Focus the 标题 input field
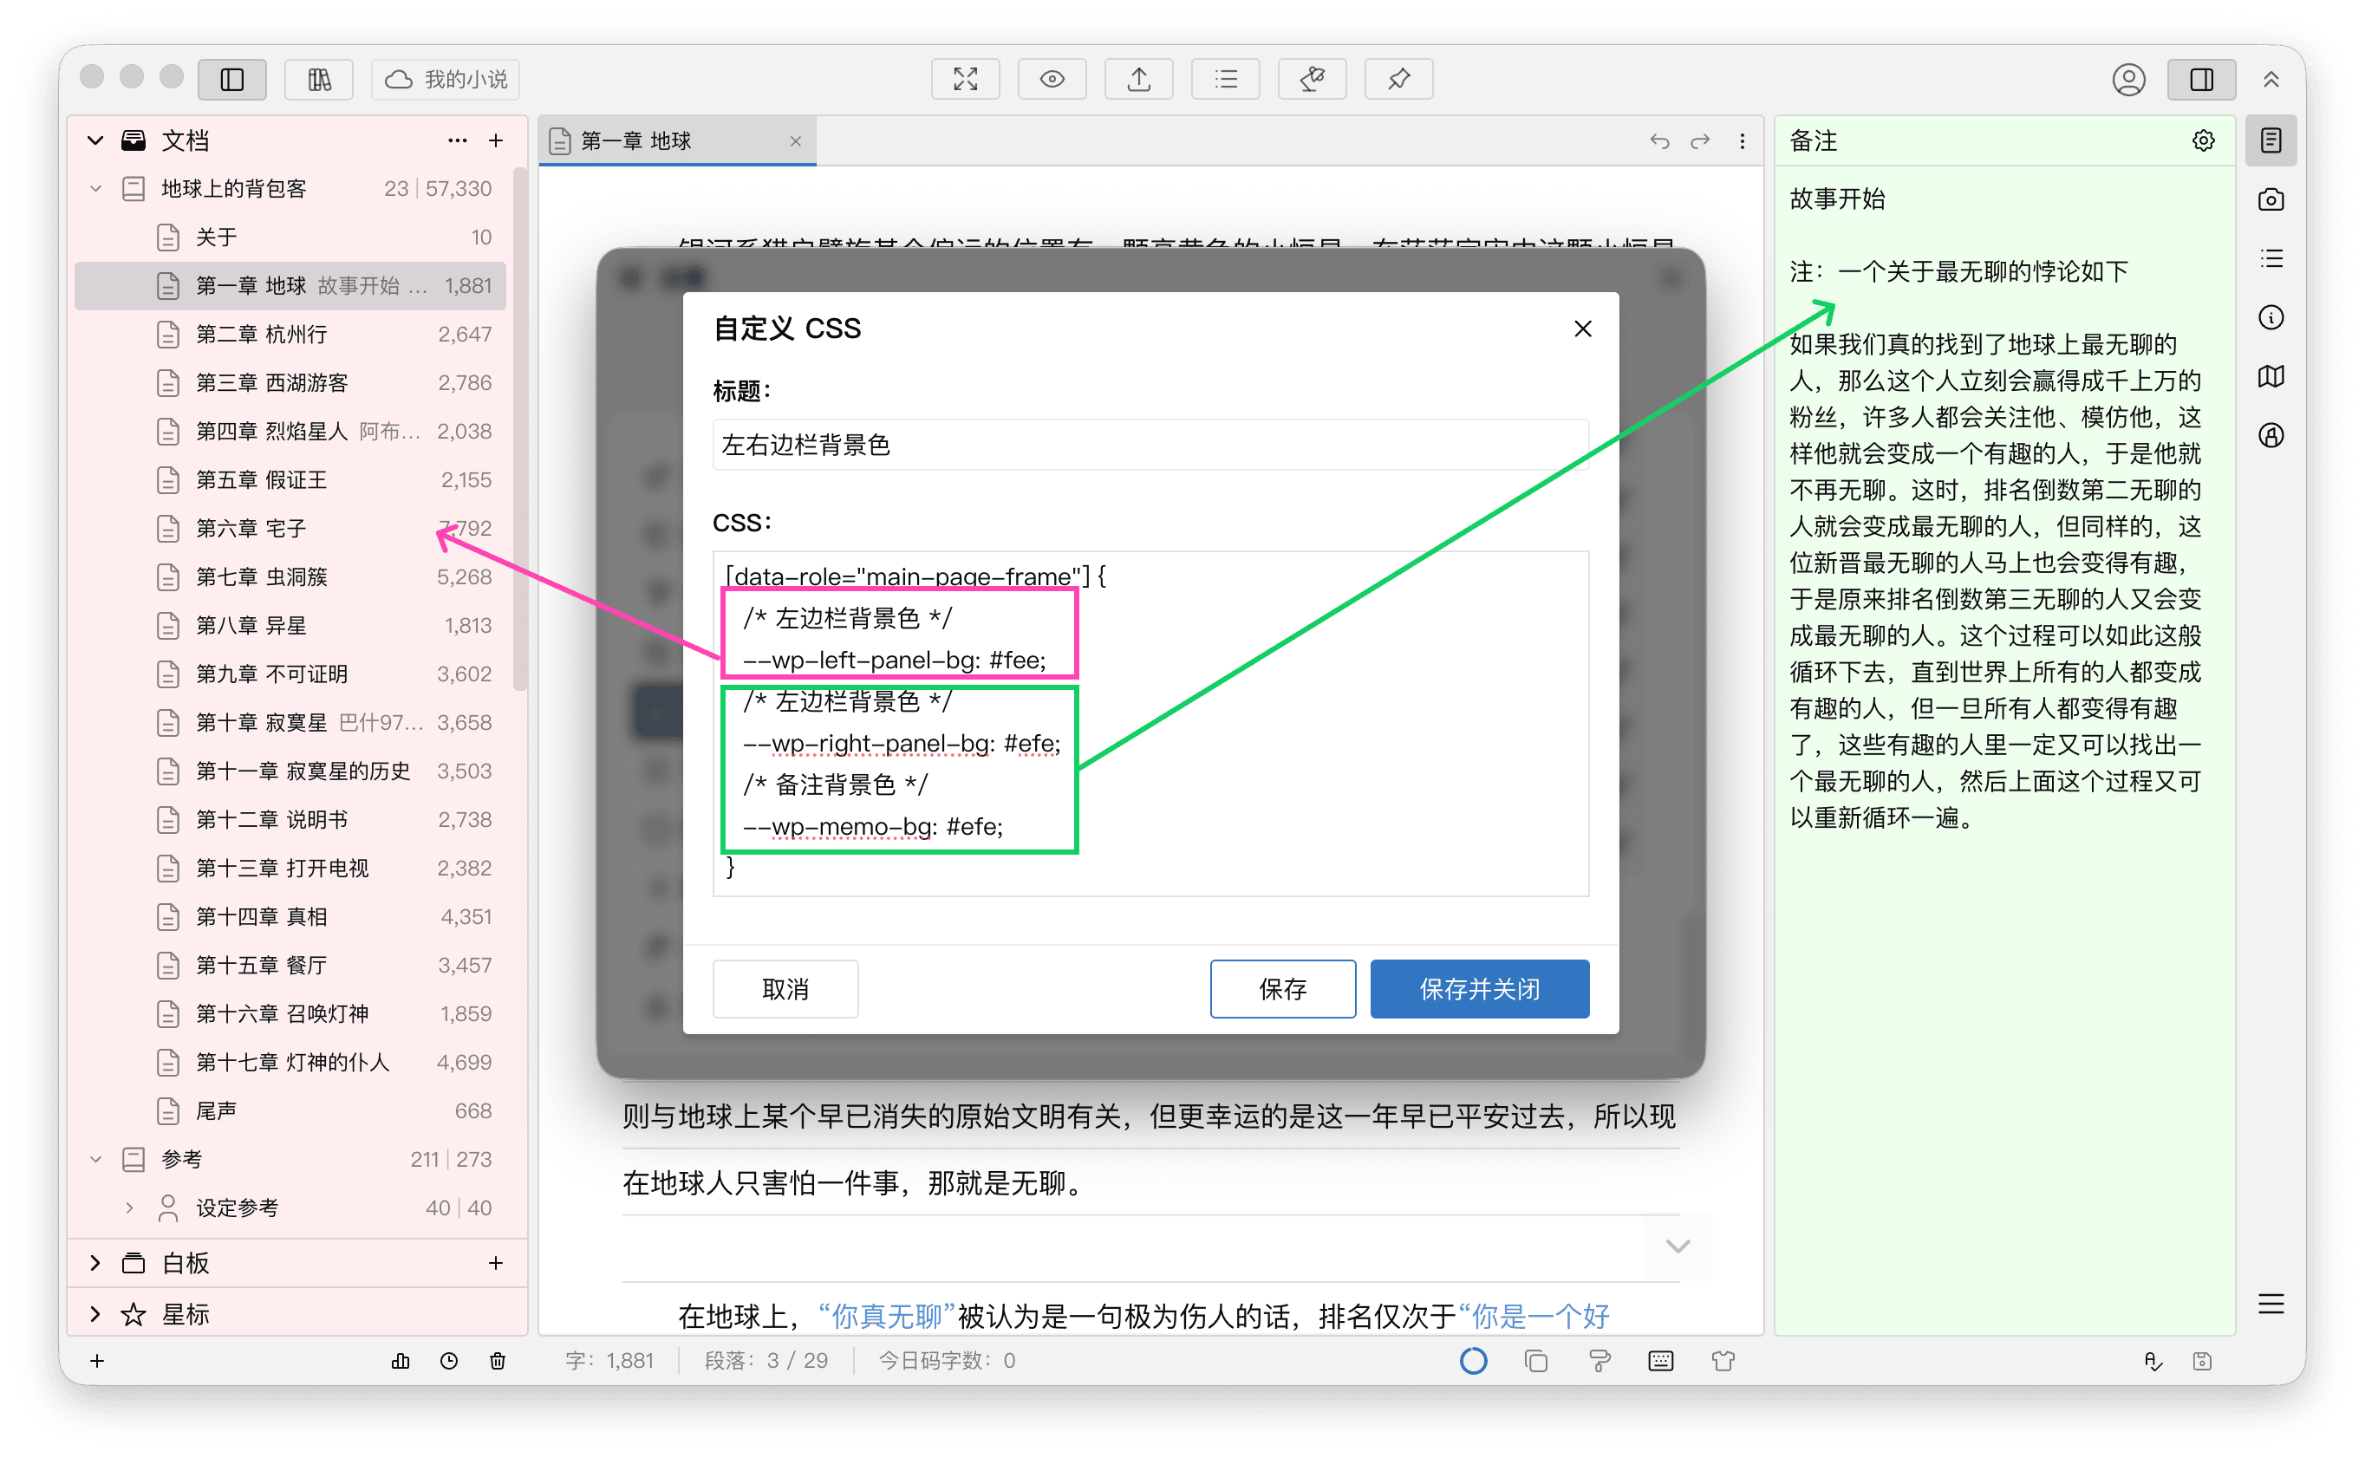The height and width of the screenshot is (1458, 2365). coord(1150,445)
